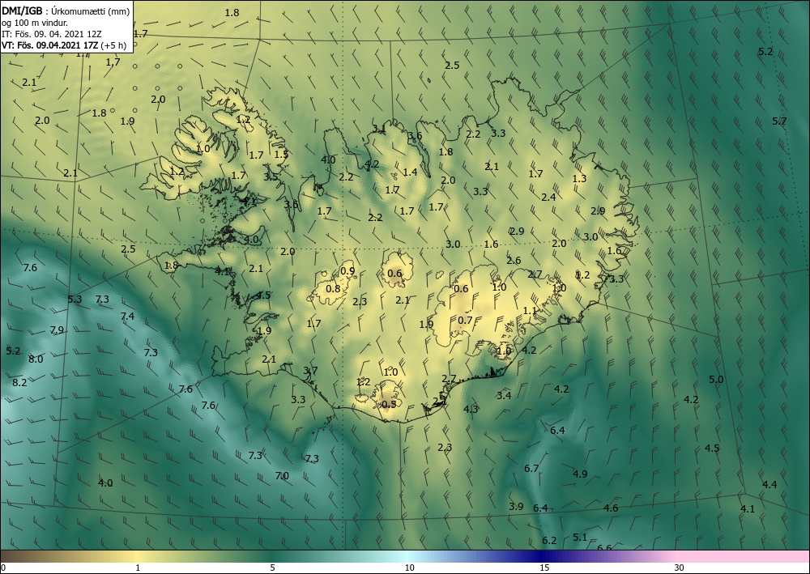Click the "DMI/IGB : Úrkomumætti (mm)" title
810x574 pixels.
[65, 11]
